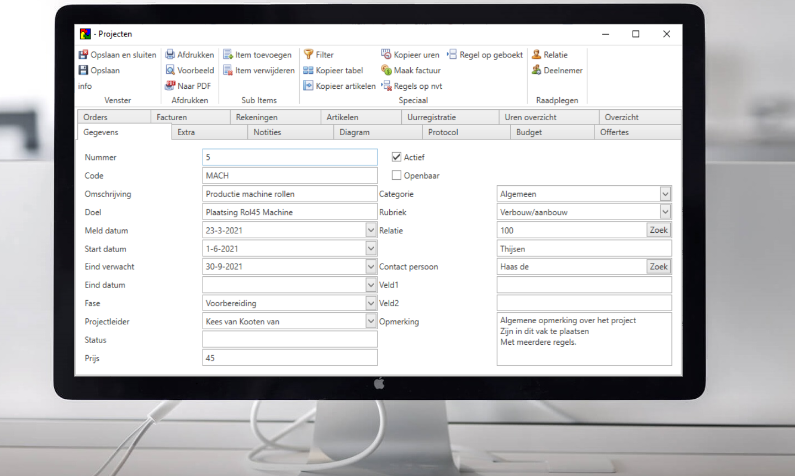Click the Thijsen relation name field
Screen dimensions: 795x476
[584, 248]
